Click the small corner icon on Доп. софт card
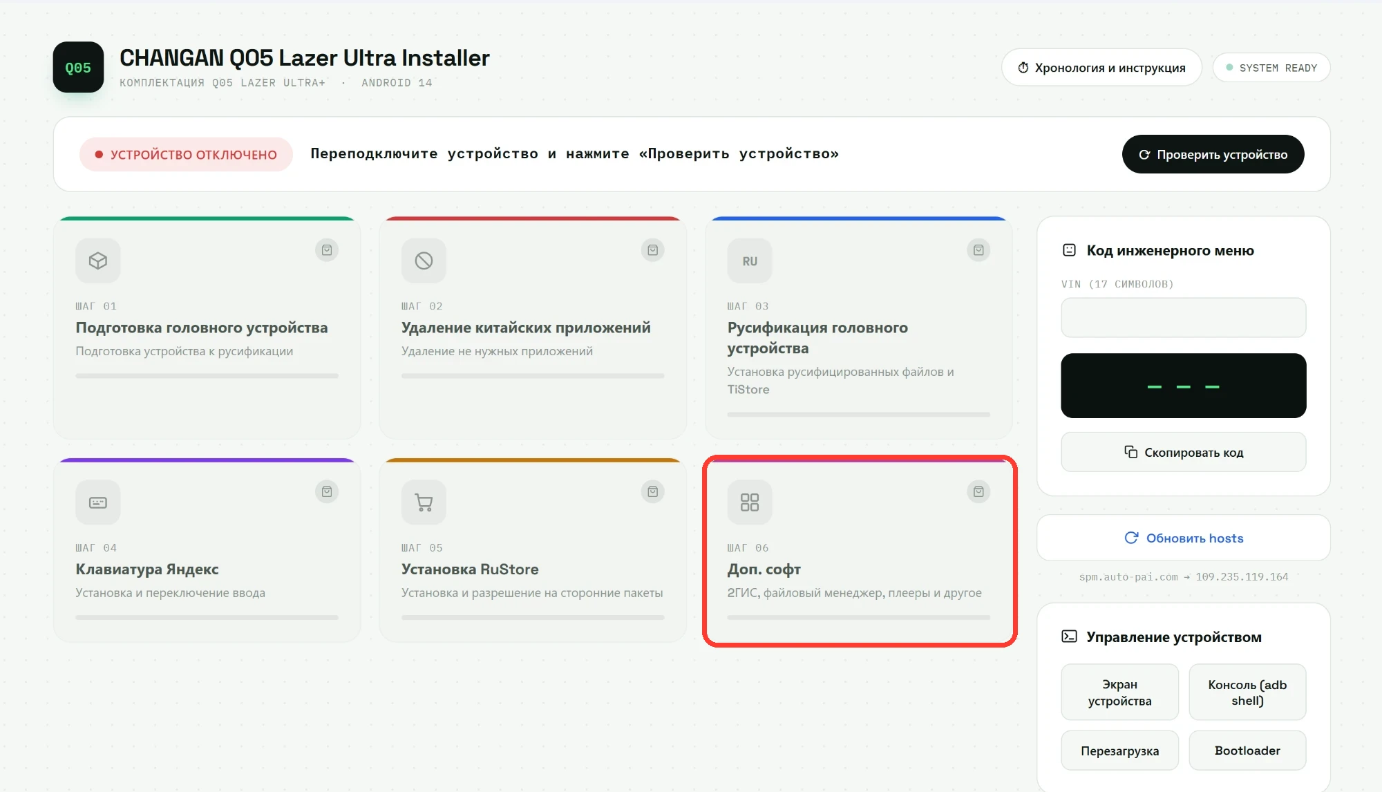1382x792 pixels. (x=978, y=492)
